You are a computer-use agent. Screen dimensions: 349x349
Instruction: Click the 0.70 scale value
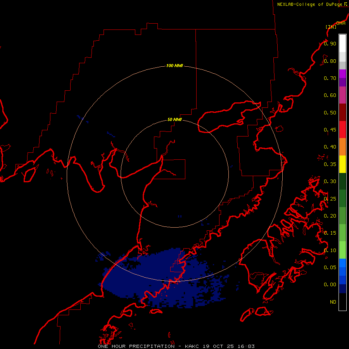click(330, 78)
